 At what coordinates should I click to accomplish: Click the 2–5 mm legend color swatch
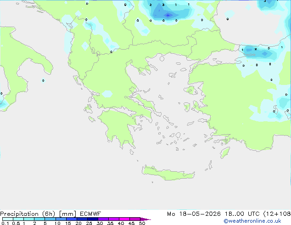(x=39, y=219)
